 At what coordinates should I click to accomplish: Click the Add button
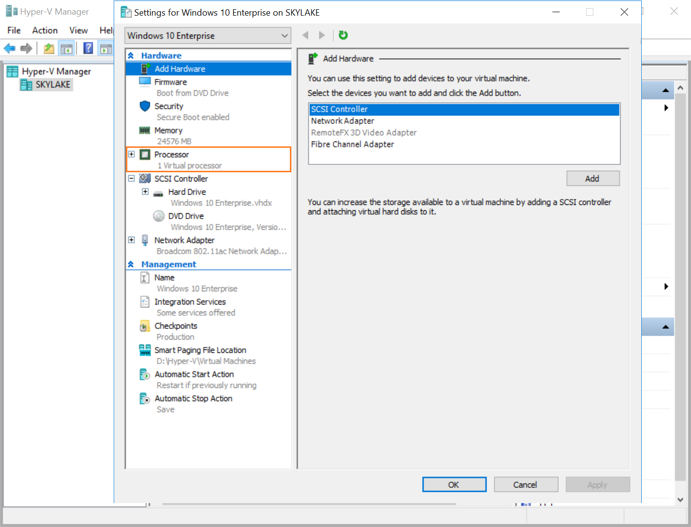point(593,179)
